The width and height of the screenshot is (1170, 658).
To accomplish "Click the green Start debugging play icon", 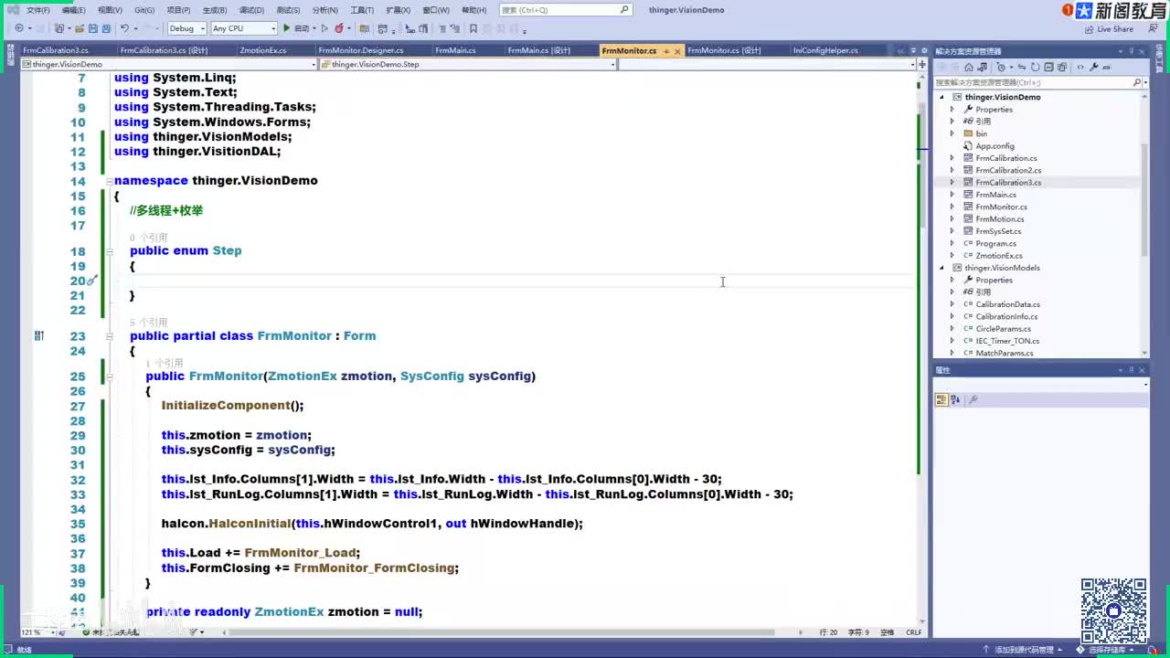I will (286, 28).
